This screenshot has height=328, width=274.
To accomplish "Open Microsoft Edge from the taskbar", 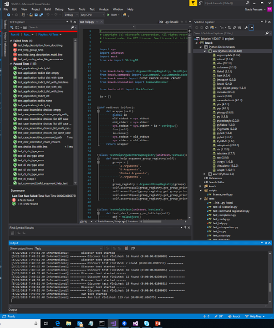I will [57, 323].
